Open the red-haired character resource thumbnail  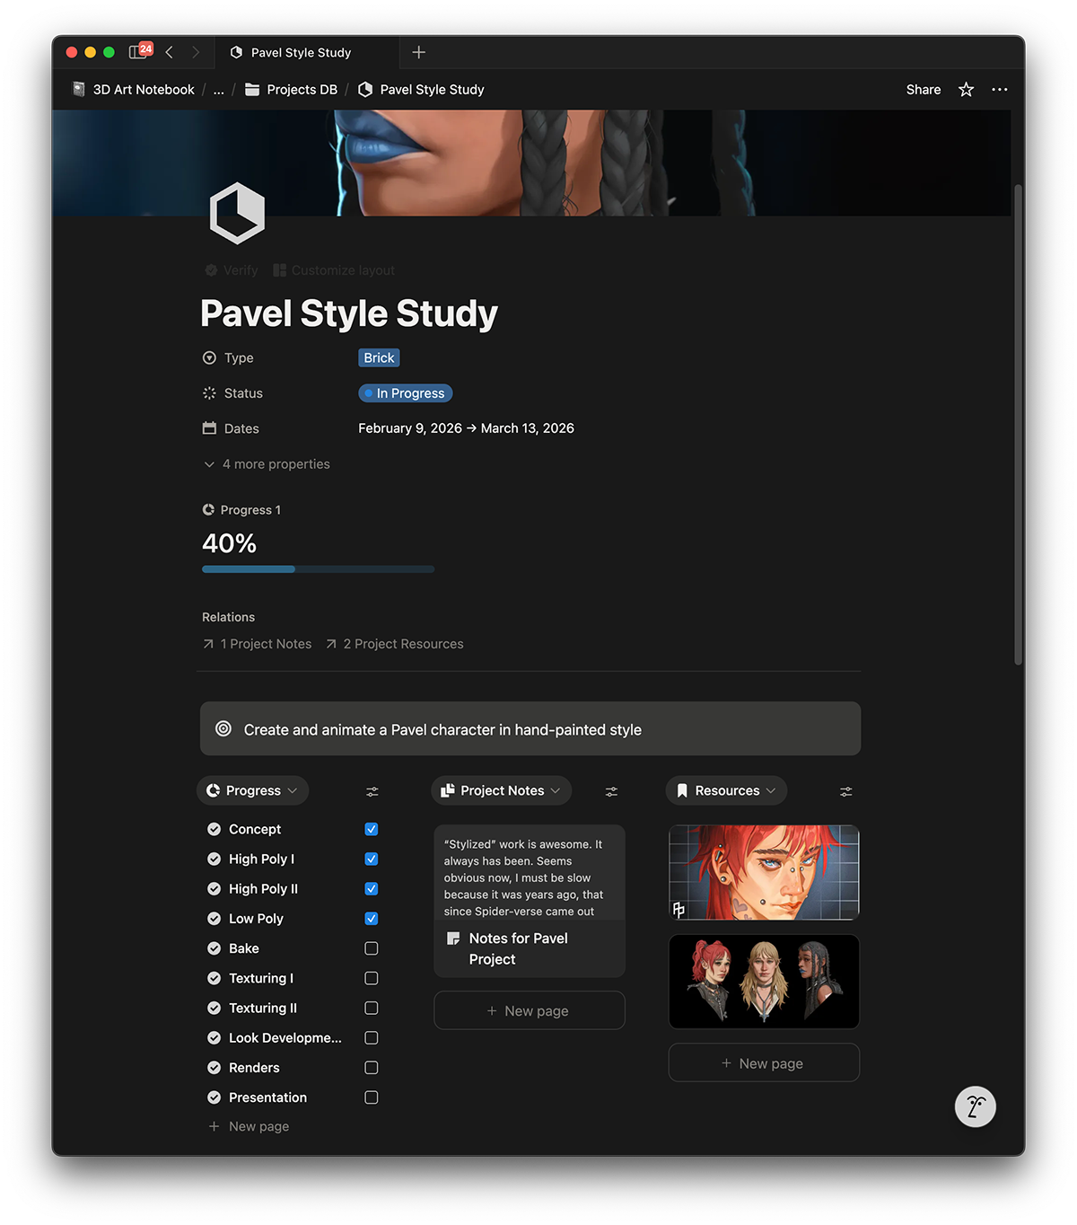[764, 872]
